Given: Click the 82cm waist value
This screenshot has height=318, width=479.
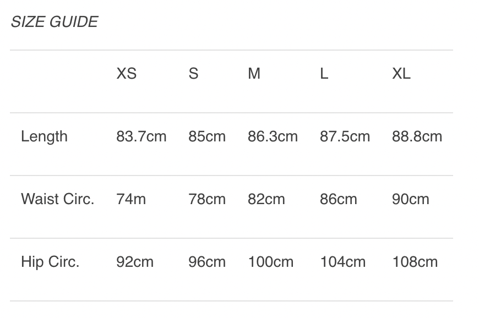Looking at the screenshot, I should tap(266, 199).
